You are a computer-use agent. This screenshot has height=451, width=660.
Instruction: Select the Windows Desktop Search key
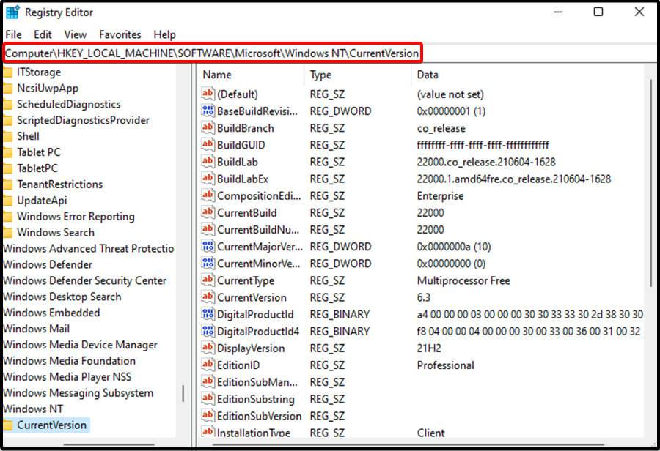pyautogui.click(x=62, y=297)
